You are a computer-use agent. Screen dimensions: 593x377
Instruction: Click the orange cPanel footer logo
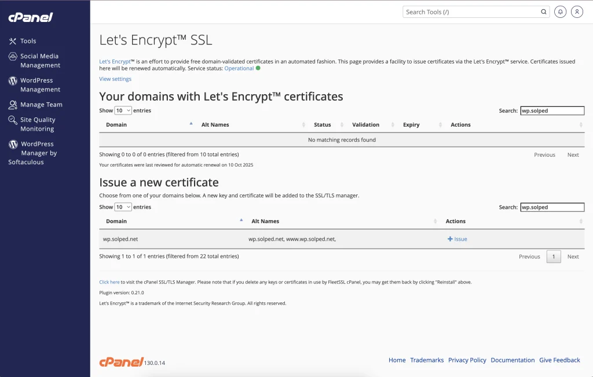click(x=122, y=362)
